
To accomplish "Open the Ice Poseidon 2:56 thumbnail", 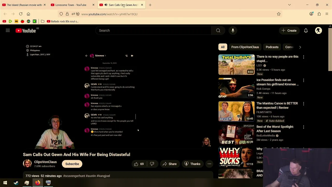I will (x=237, y=88).
